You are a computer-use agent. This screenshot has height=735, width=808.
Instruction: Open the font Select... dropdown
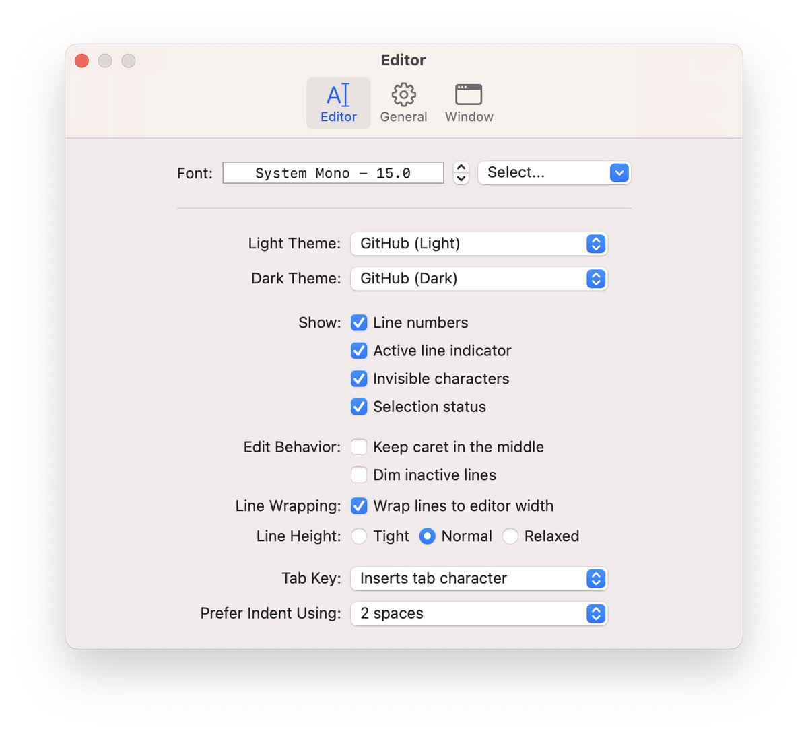click(x=554, y=172)
